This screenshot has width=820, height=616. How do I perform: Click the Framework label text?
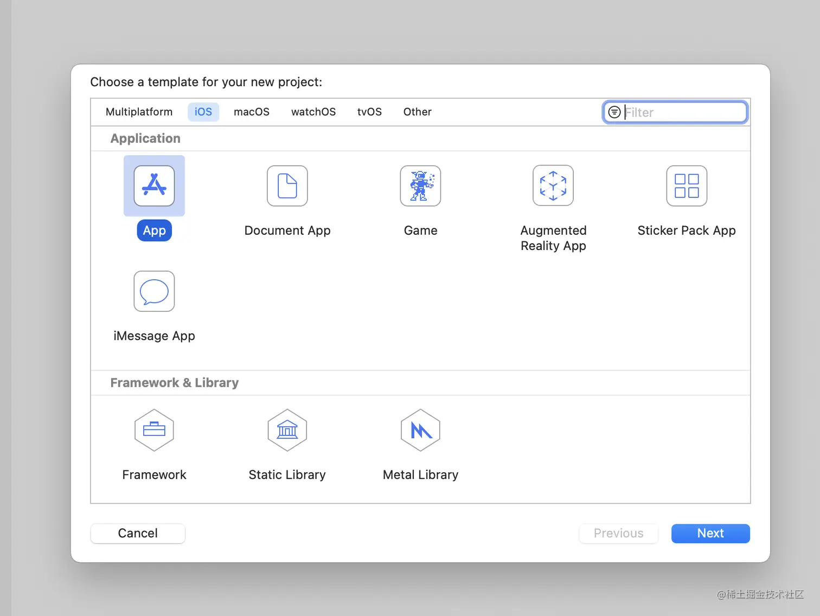[154, 474]
